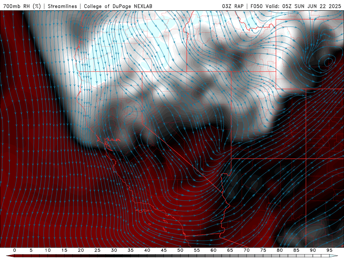Click 'College of DuPage NEXLAB' header text
The image size is (344, 258).
point(118,6)
